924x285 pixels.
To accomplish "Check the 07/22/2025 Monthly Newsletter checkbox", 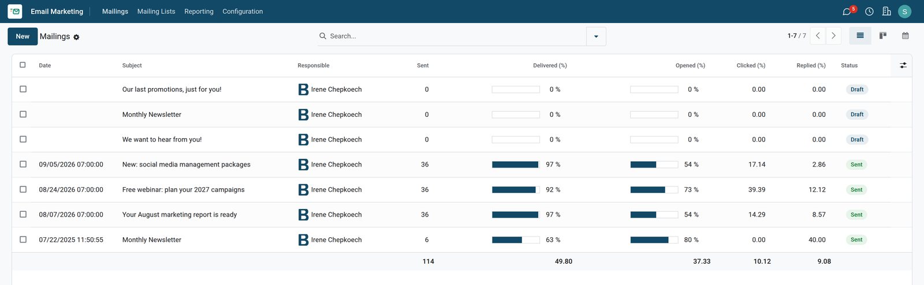I will pos(23,240).
